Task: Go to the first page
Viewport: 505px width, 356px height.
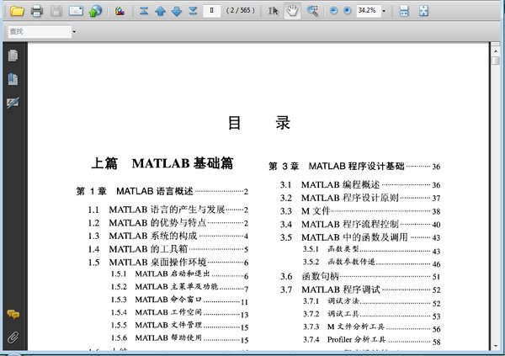Action: point(144,11)
